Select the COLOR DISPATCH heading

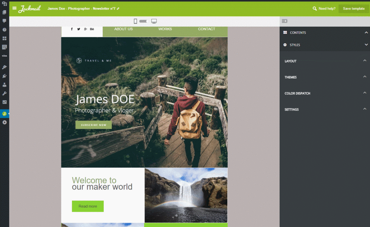tap(297, 93)
